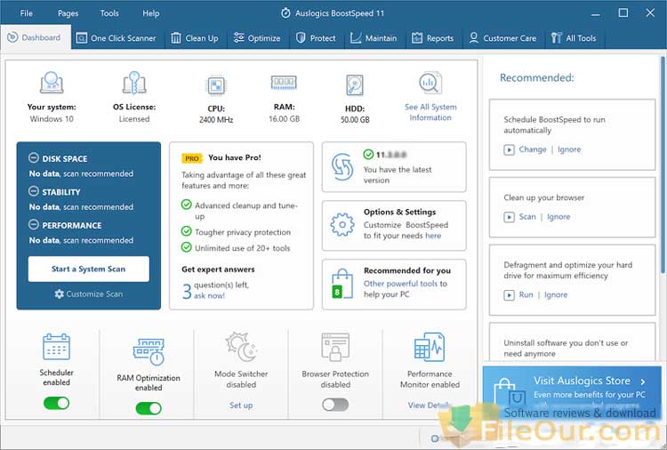Open the Pages menu
The width and height of the screenshot is (667, 450).
point(68,13)
